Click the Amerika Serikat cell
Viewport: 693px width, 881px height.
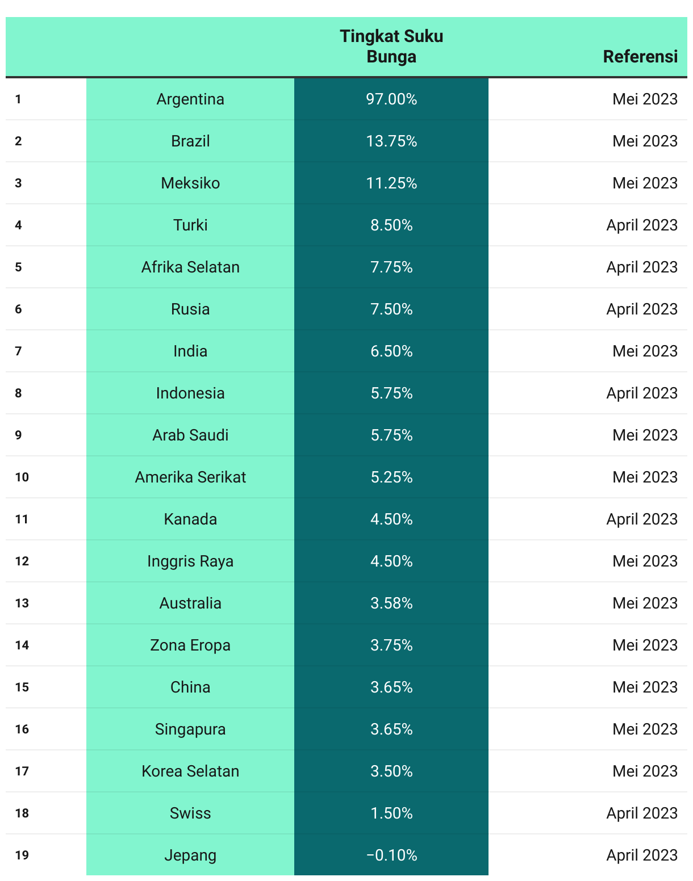[x=190, y=477]
